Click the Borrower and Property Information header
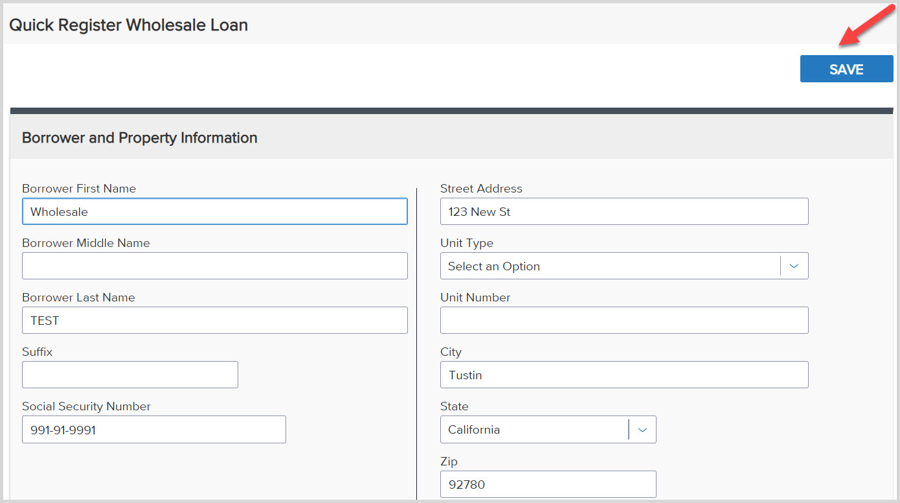The height and width of the screenshot is (503, 900). click(139, 137)
